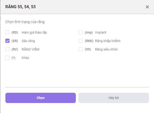
Task: Click the 'Khác' option label
Action: tap(26, 58)
